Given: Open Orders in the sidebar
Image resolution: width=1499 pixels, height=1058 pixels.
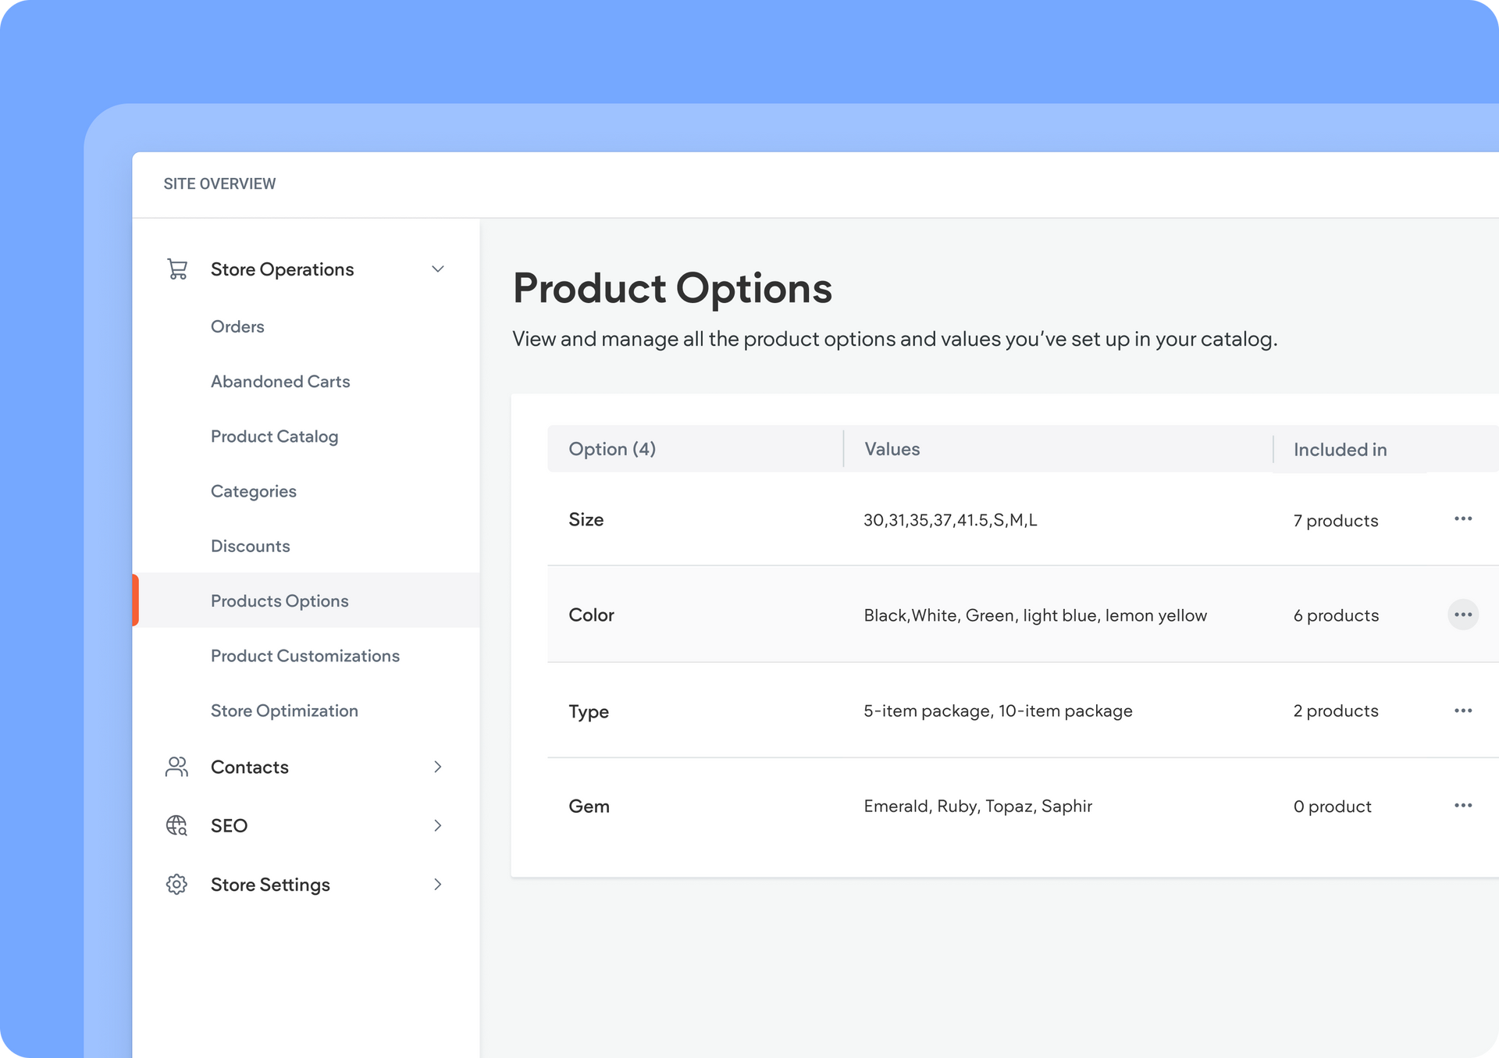Looking at the screenshot, I should (237, 326).
